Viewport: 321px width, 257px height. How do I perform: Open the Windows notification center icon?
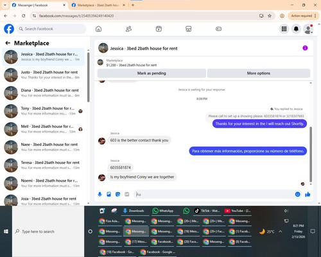point(313,231)
